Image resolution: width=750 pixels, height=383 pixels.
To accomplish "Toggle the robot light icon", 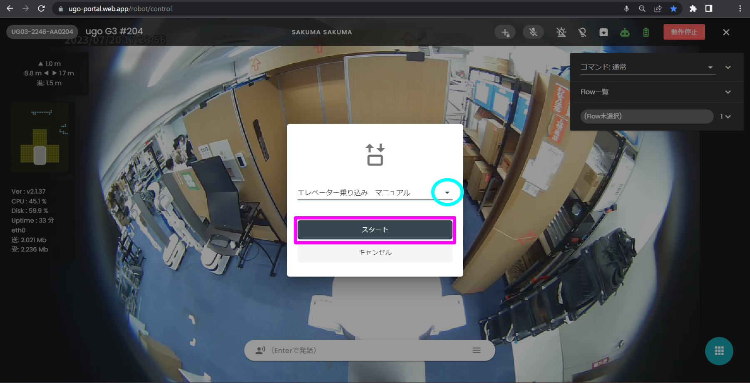I will pyautogui.click(x=582, y=32).
